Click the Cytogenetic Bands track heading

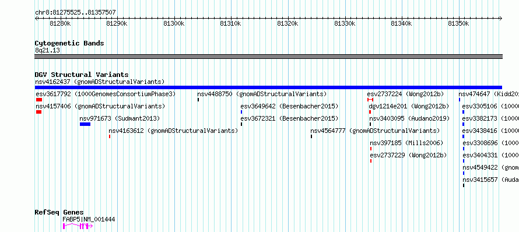[x=69, y=43]
